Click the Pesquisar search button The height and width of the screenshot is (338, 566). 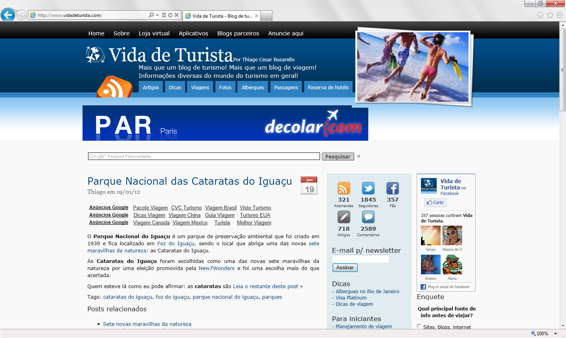(338, 156)
